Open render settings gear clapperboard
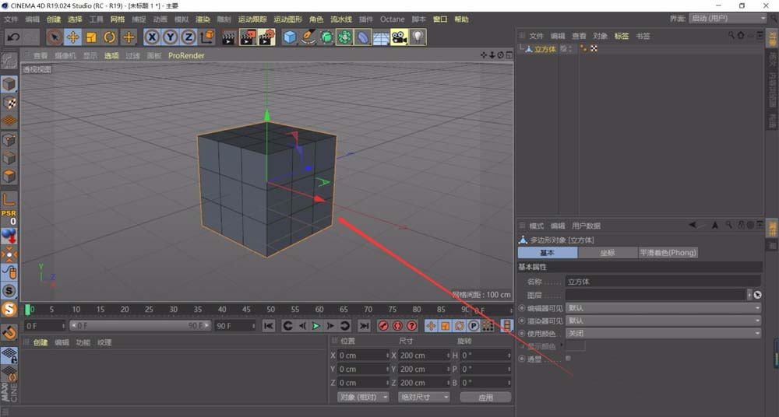 tap(266, 37)
